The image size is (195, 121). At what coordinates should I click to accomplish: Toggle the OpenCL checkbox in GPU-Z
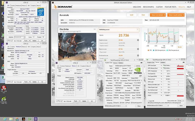click(114, 103)
